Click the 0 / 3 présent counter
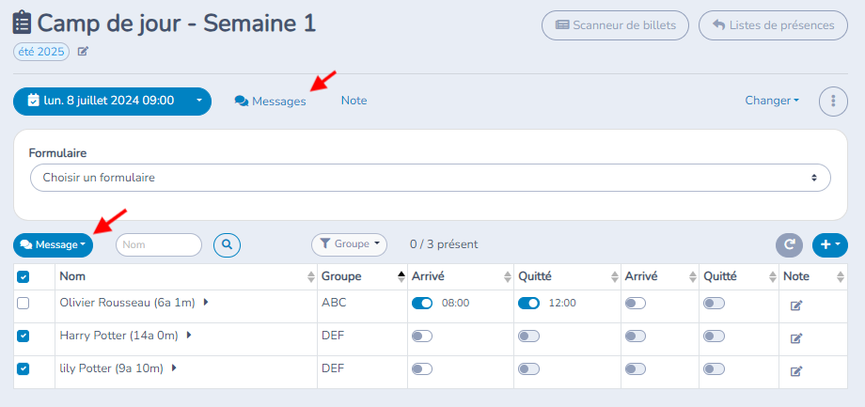 (x=444, y=243)
